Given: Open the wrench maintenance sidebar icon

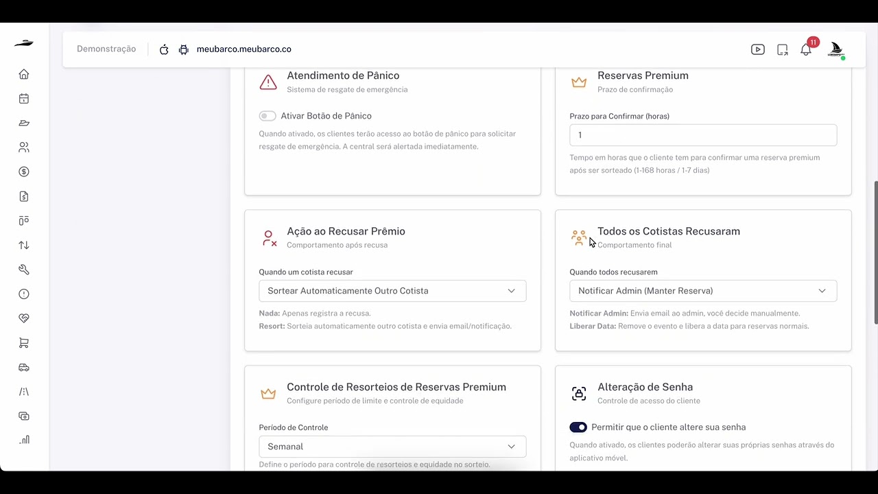Looking at the screenshot, I should coord(24,270).
